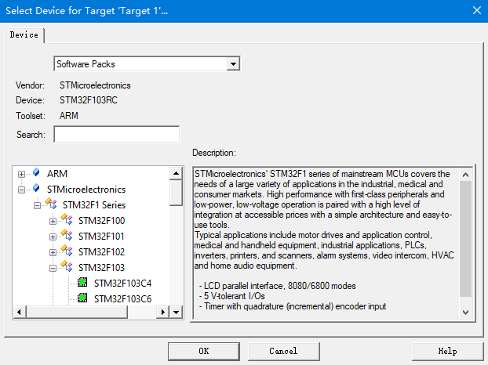Click the STM32F101 subfamily icon
The width and height of the screenshot is (488, 365).
pyautogui.click(x=67, y=235)
